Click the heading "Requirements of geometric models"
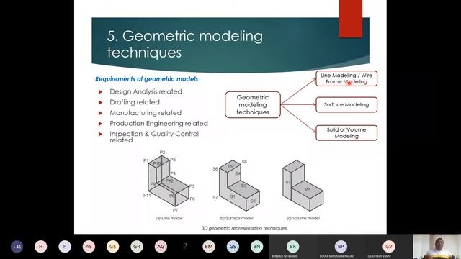The image size is (461, 259). pyautogui.click(x=146, y=79)
